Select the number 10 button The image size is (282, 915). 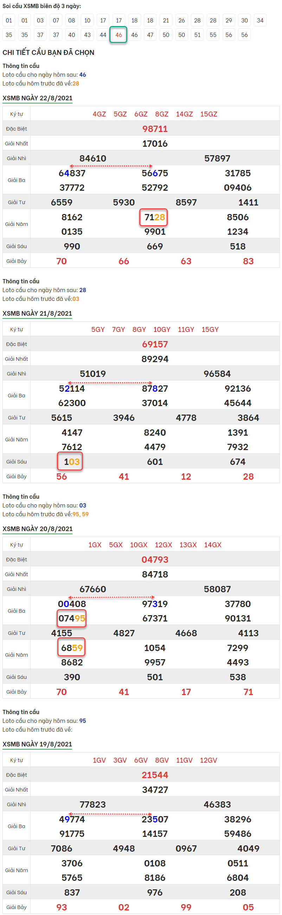(87, 20)
